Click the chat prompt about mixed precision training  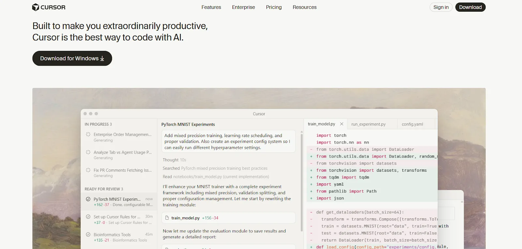click(x=229, y=141)
